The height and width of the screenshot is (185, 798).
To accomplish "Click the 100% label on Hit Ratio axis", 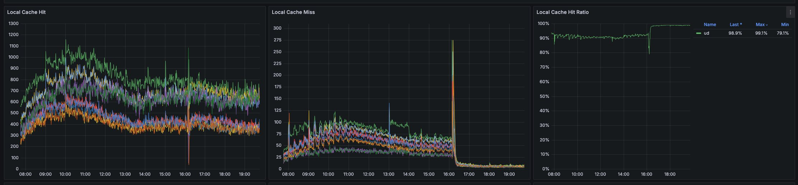I will coord(543,24).
